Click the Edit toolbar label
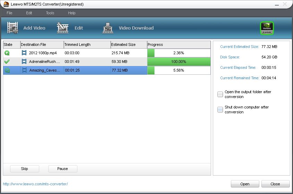Viewport: 293px width, 194px height. (79, 28)
